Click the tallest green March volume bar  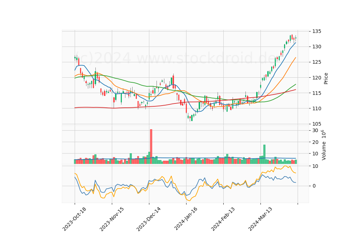tap(264, 154)
